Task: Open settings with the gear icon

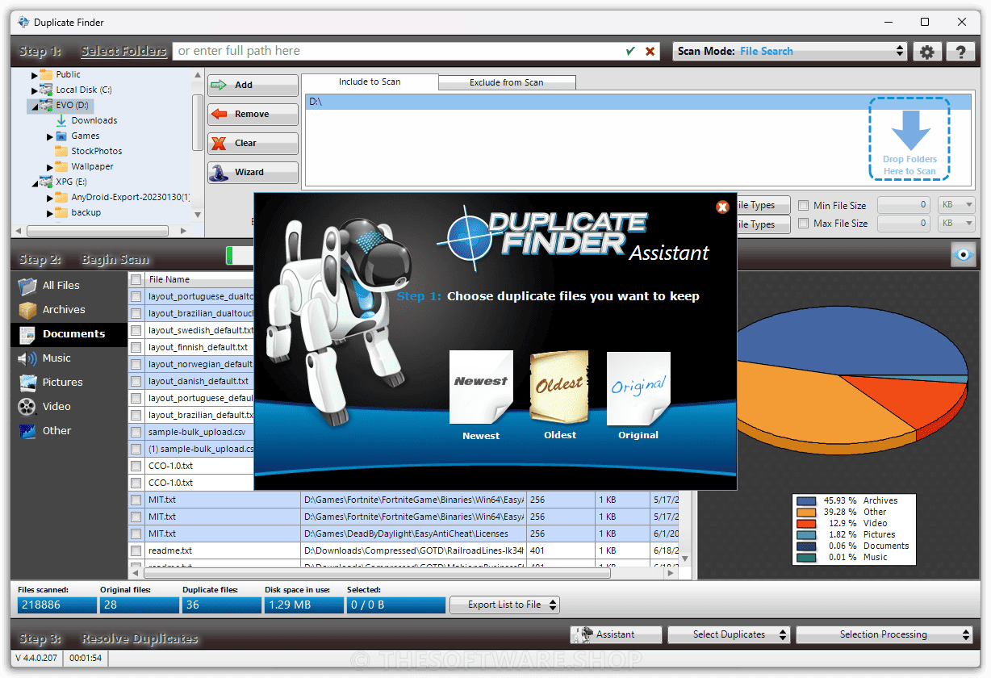Action: (x=927, y=52)
